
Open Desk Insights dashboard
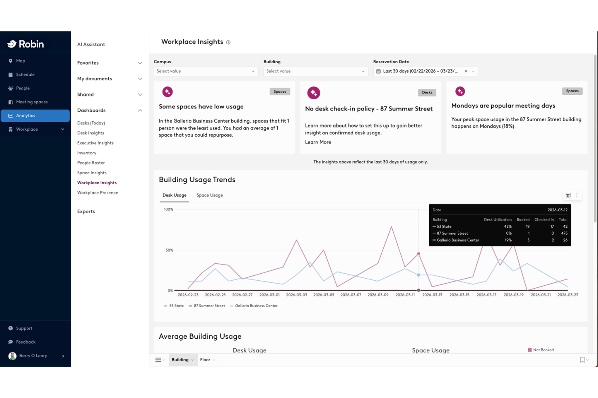point(91,133)
